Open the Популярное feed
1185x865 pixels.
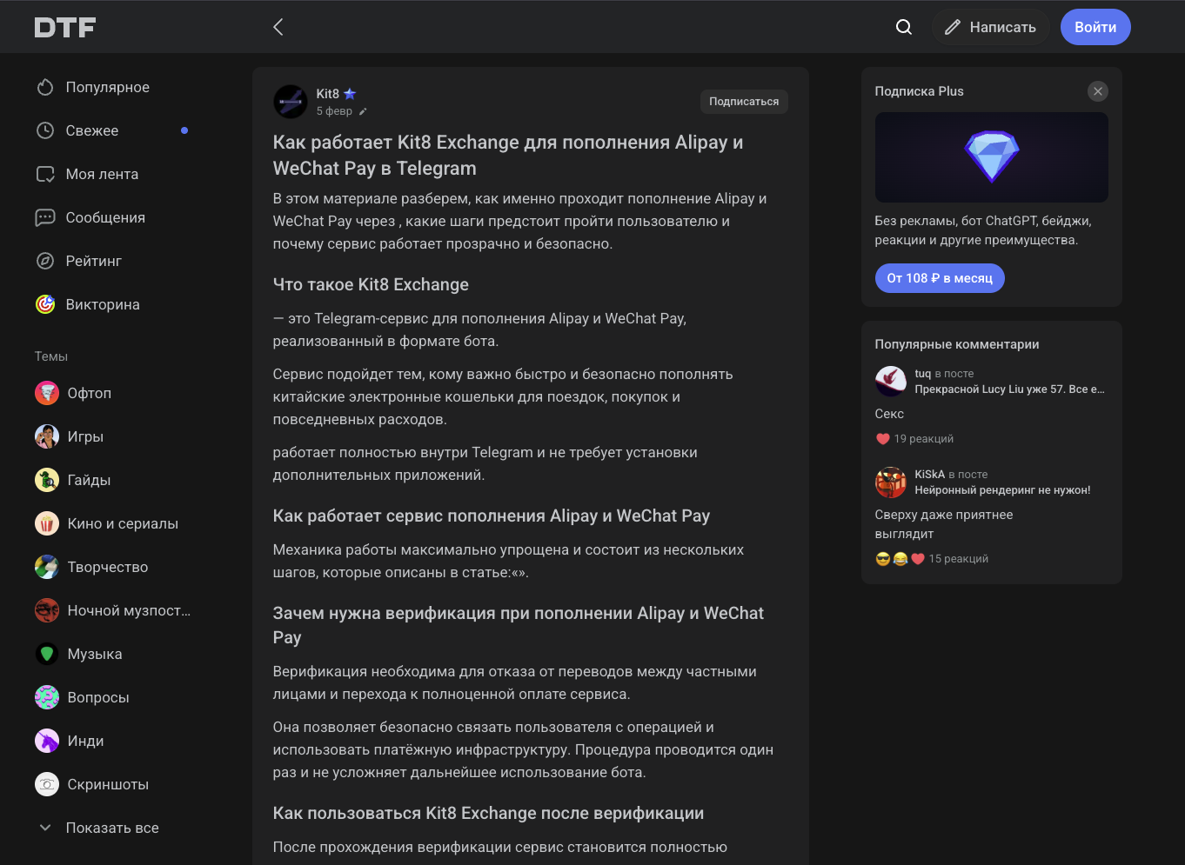[x=107, y=87]
